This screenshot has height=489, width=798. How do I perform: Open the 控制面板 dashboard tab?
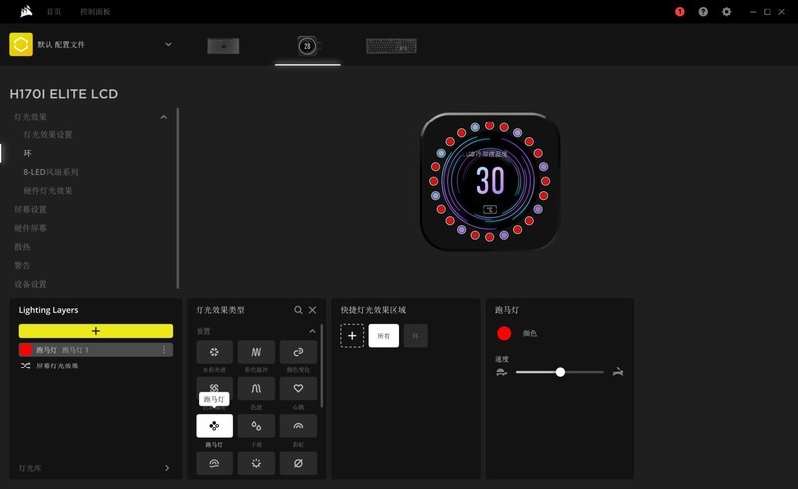[x=95, y=11]
